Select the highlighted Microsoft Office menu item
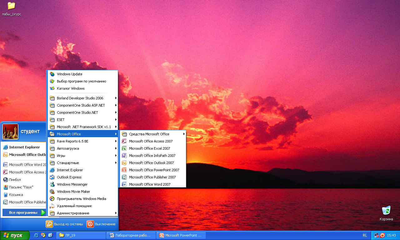This screenshot has height=240, width=400. pos(83,134)
